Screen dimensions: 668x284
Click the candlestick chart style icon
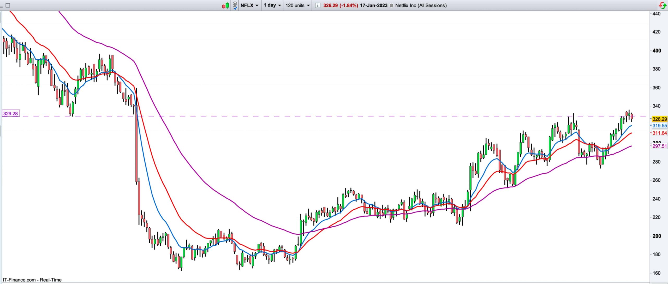point(225,5)
